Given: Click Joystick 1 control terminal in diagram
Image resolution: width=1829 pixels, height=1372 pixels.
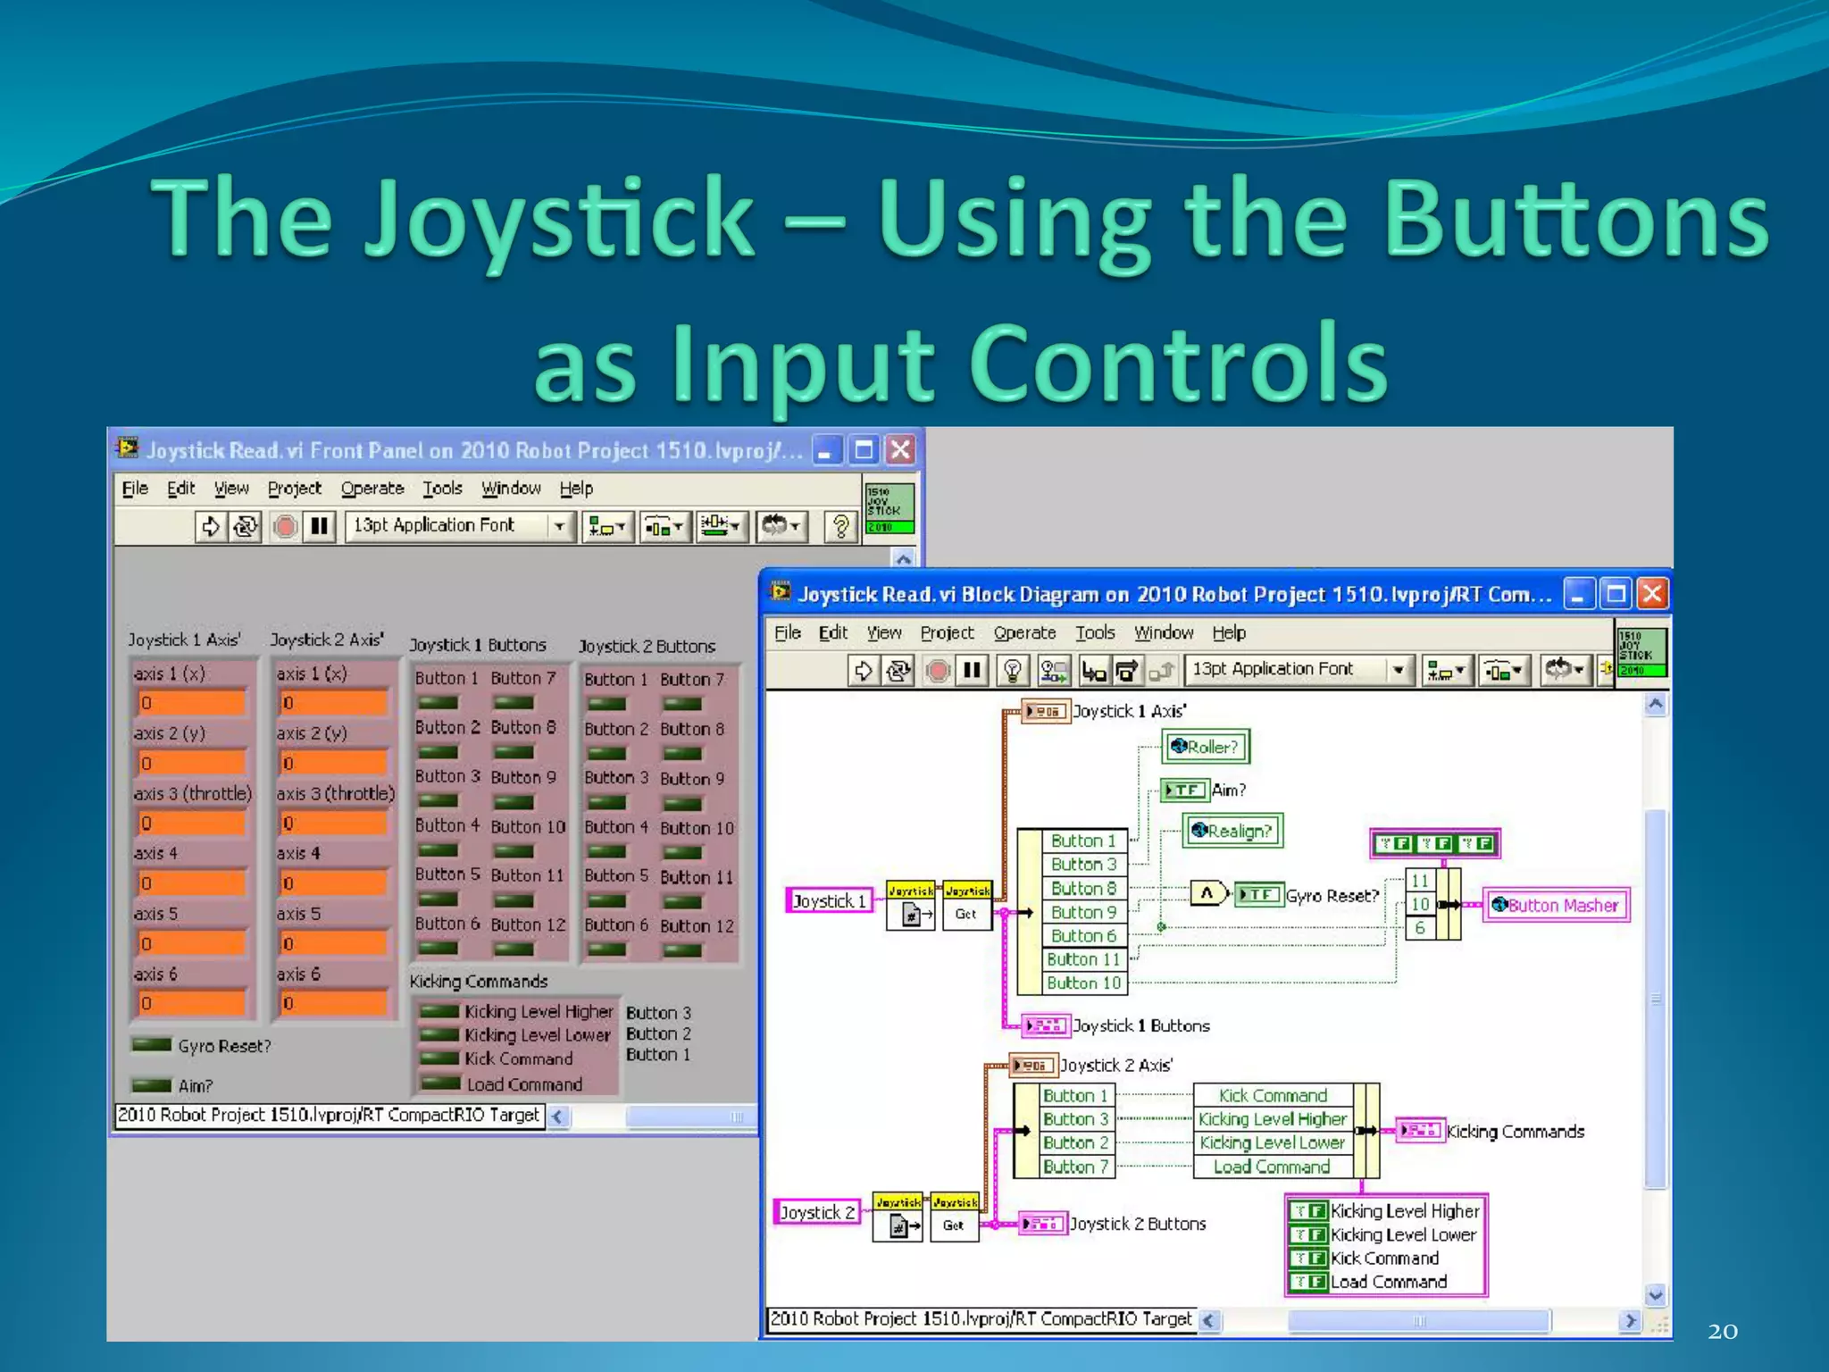Looking at the screenshot, I should click(829, 900).
